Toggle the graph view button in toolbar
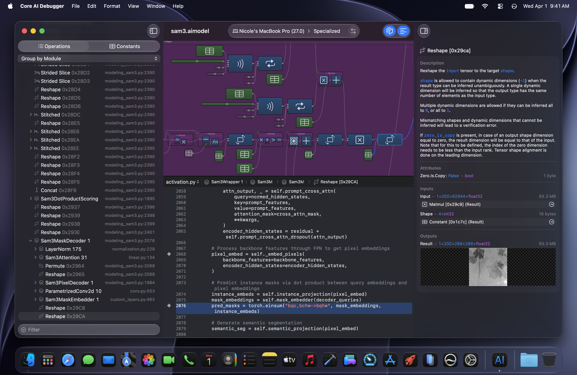This screenshot has width=577, height=375. [x=390, y=31]
